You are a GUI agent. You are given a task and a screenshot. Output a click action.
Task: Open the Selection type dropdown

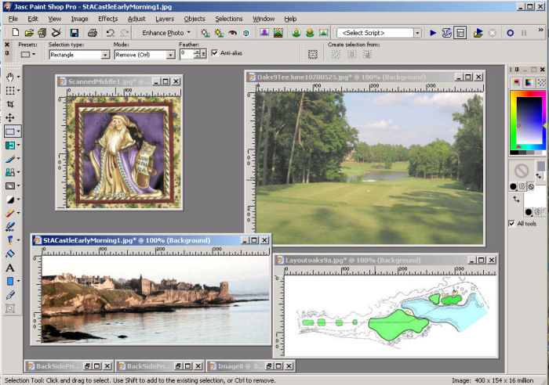click(105, 56)
